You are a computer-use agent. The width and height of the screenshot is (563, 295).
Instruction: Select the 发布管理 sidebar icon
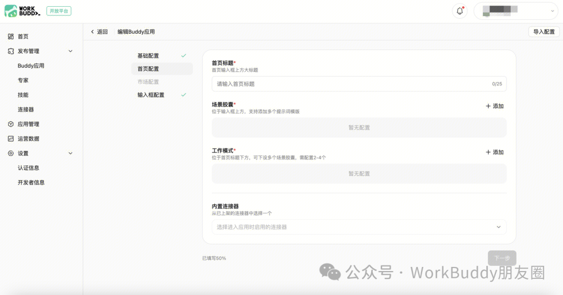[11, 52]
